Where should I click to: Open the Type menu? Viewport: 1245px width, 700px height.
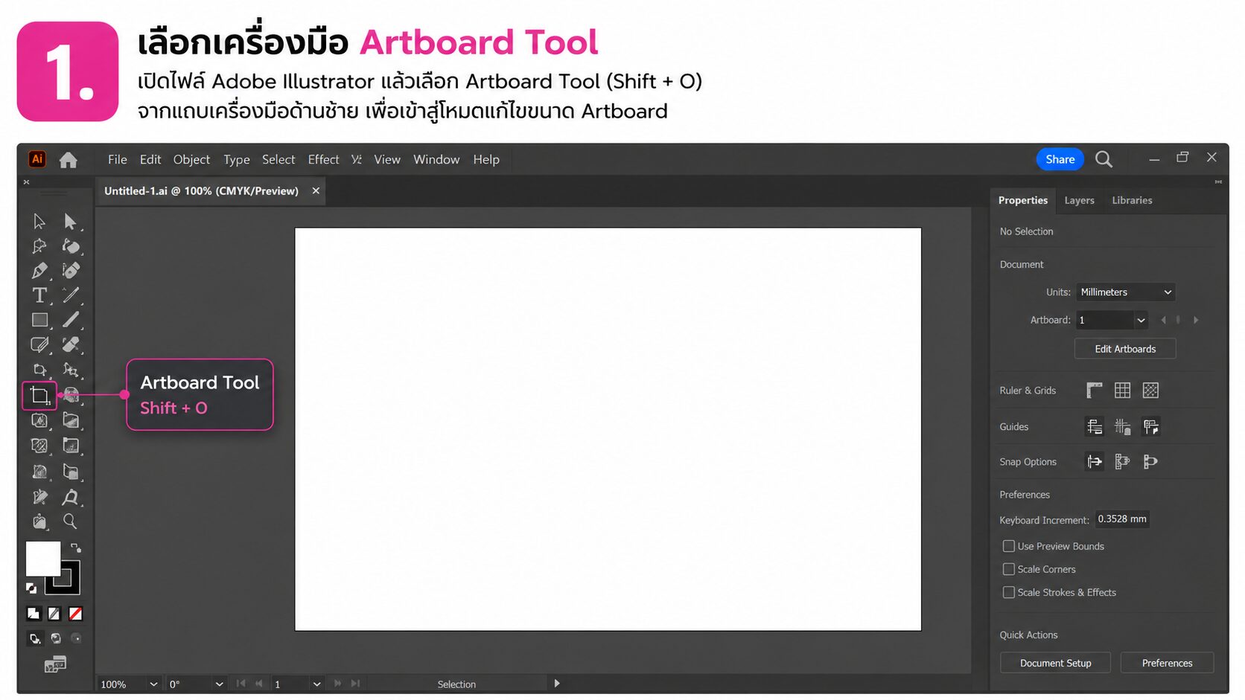click(x=237, y=159)
